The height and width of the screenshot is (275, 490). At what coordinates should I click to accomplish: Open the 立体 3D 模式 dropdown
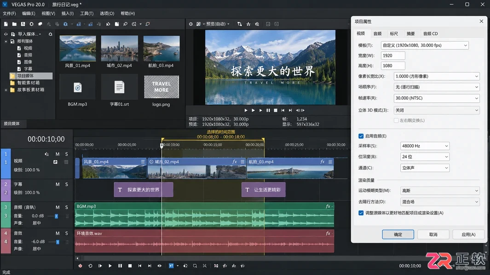pyautogui.click(x=437, y=110)
